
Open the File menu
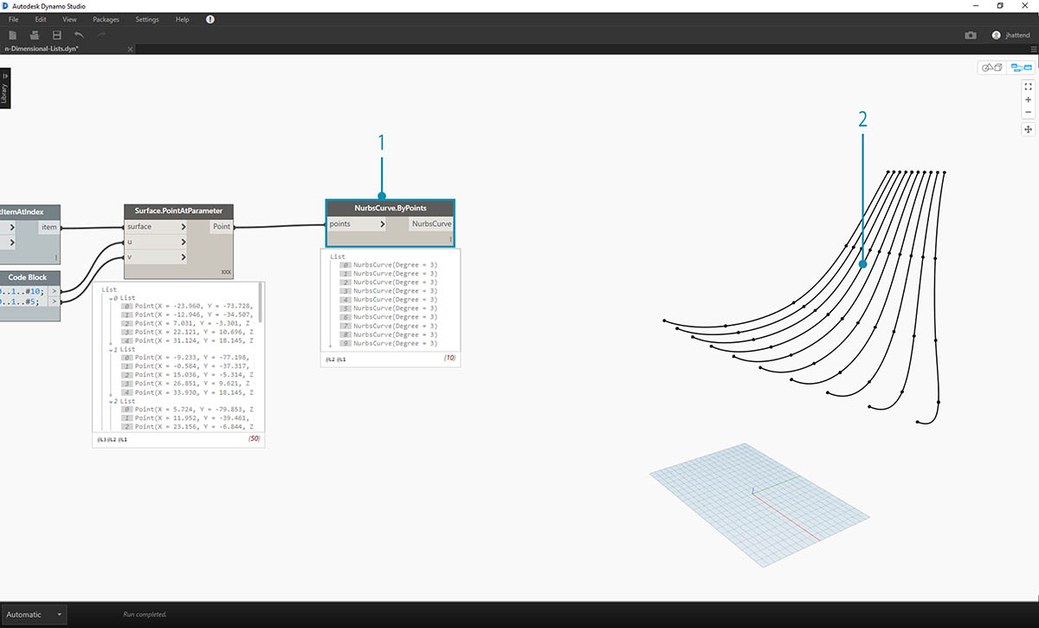click(x=13, y=19)
